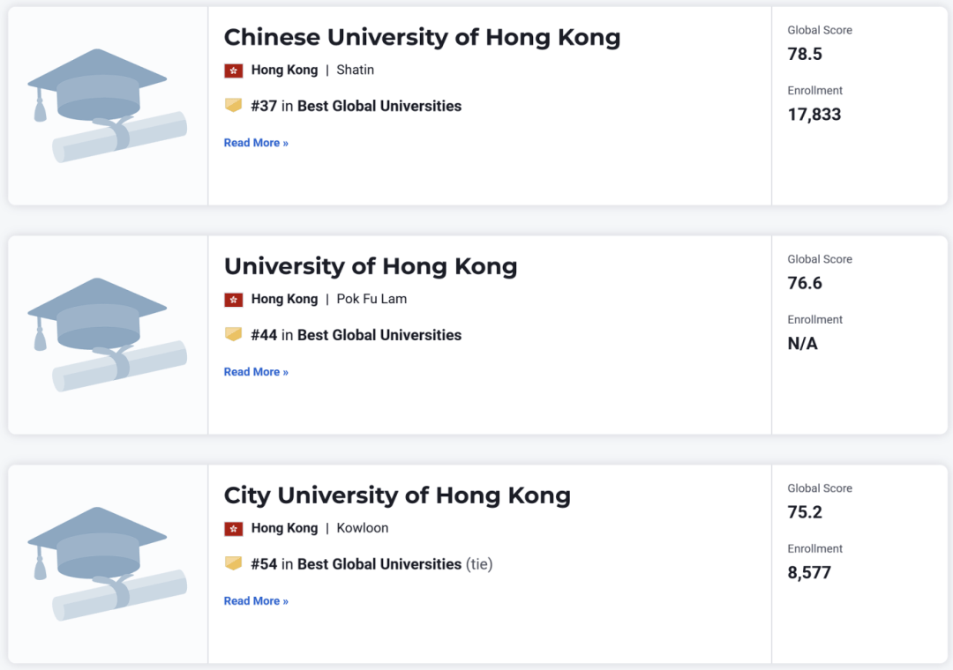Click gold badge icon next to #44 ranking
This screenshot has width=953, height=670.
click(x=233, y=334)
